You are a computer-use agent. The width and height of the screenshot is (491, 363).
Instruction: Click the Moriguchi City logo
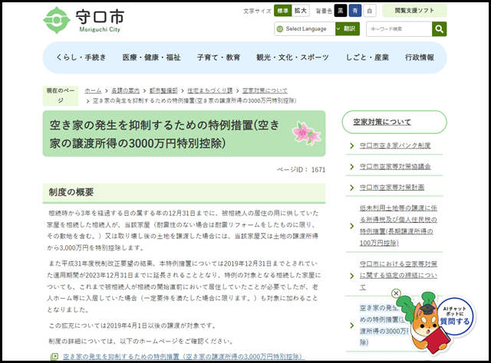point(84,21)
